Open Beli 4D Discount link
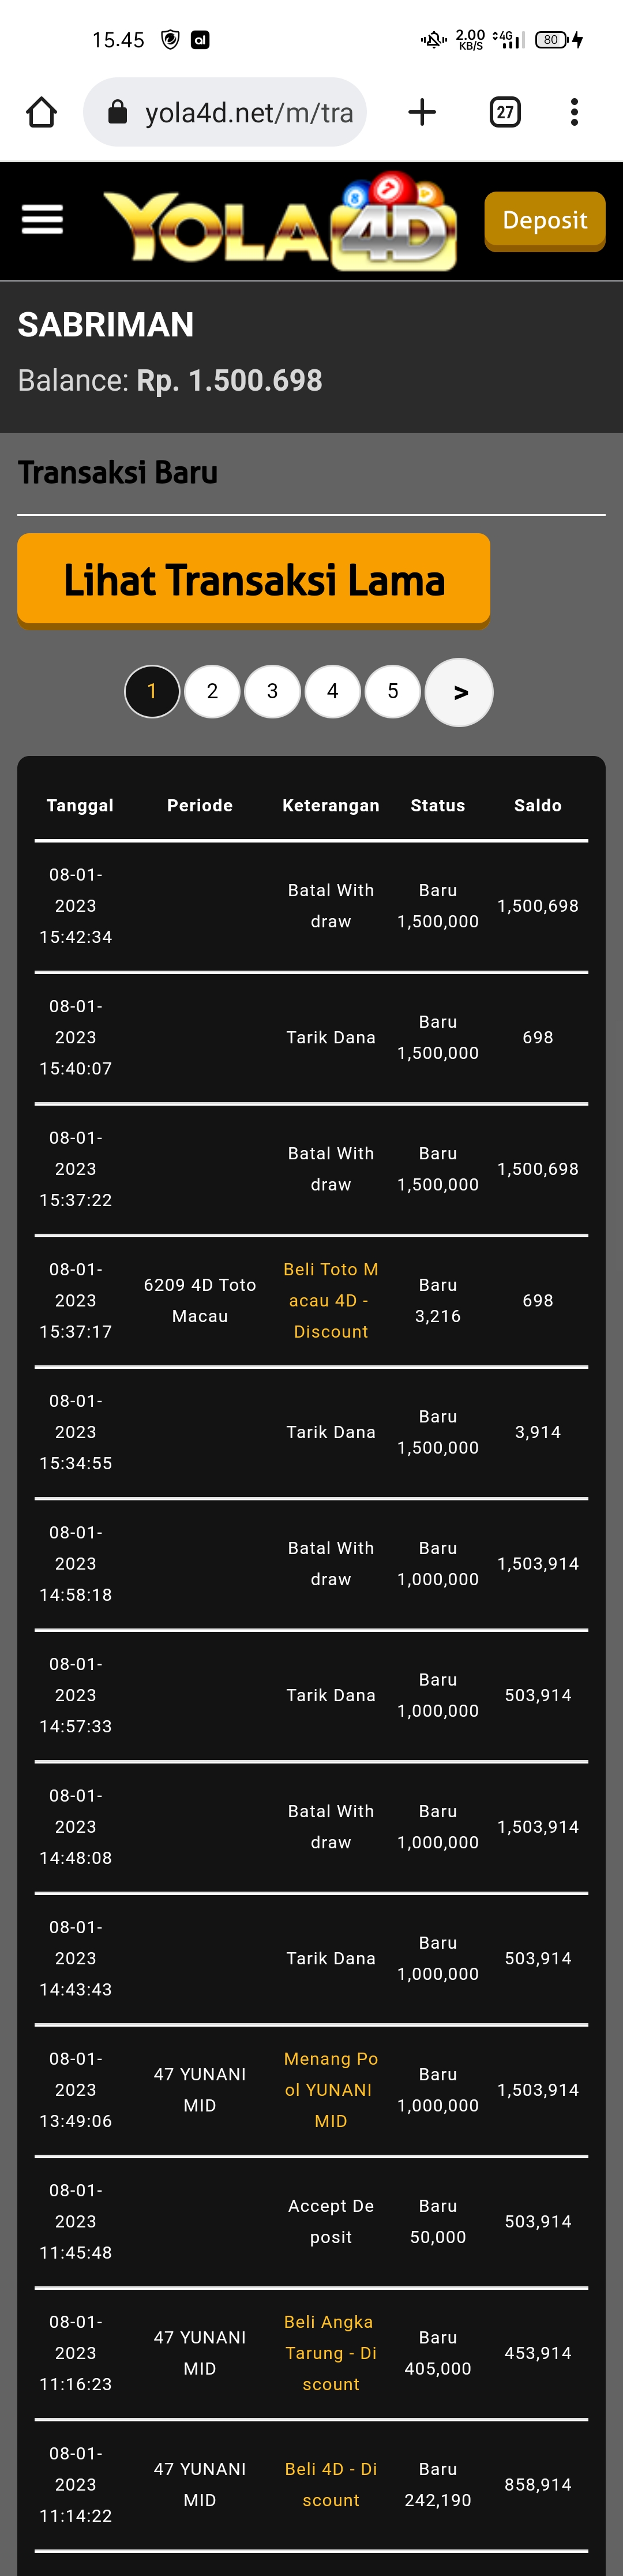Image resolution: width=623 pixels, height=2576 pixels. click(331, 2484)
